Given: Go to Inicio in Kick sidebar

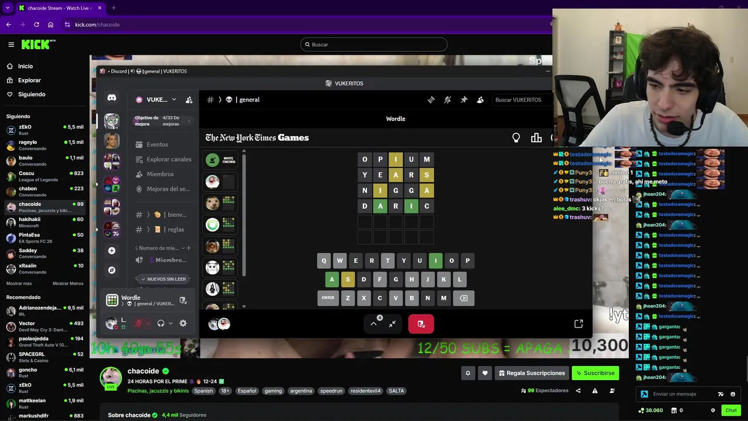Looking at the screenshot, I should click(25, 66).
